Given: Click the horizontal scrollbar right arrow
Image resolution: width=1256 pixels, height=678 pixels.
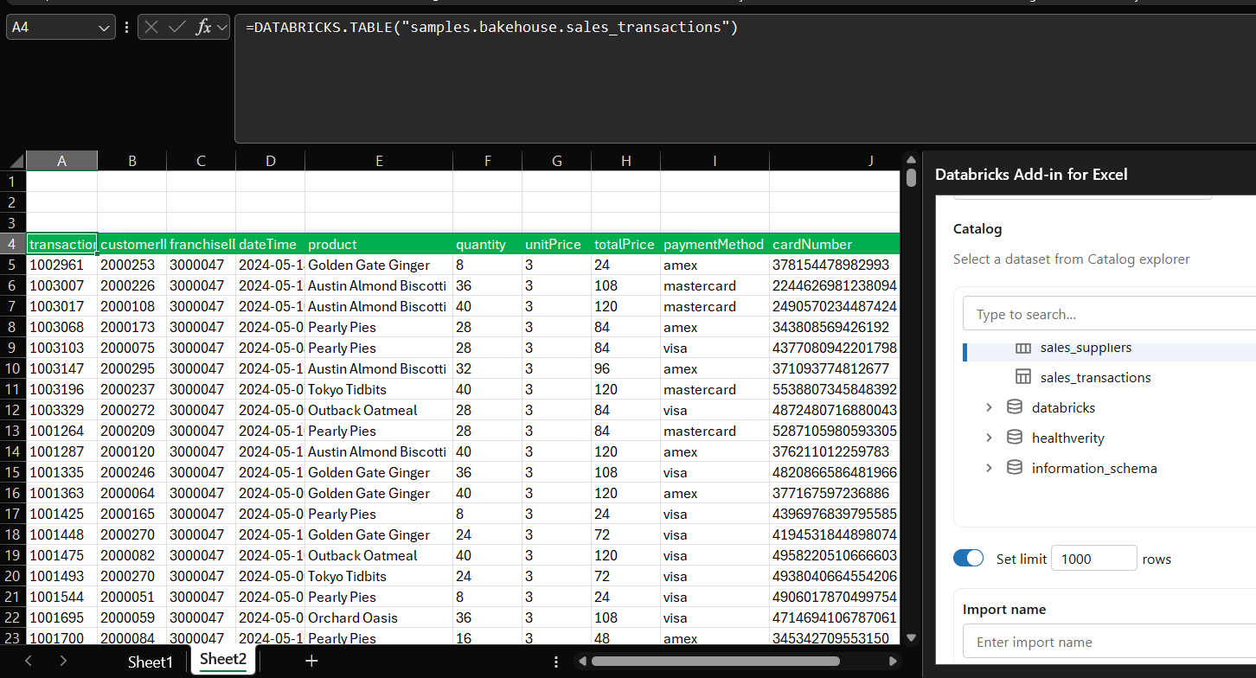Looking at the screenshot, I should 892,662.
